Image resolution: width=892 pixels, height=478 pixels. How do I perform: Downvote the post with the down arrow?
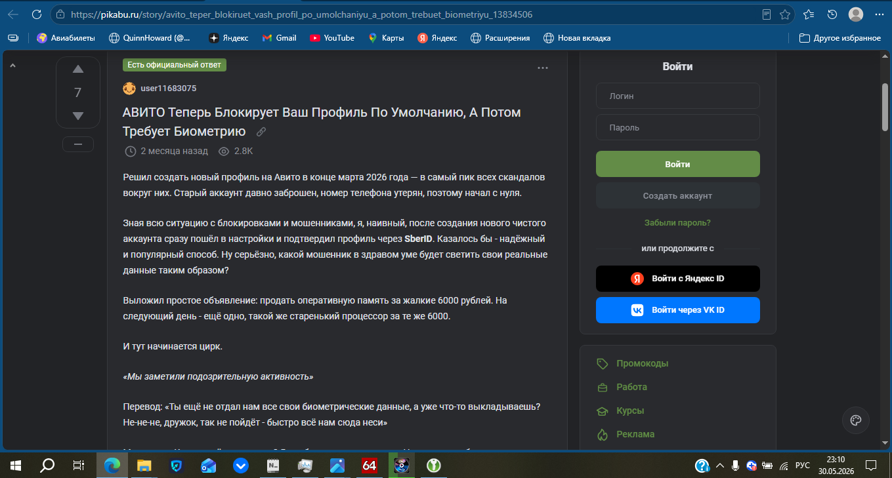coord(78,116)
